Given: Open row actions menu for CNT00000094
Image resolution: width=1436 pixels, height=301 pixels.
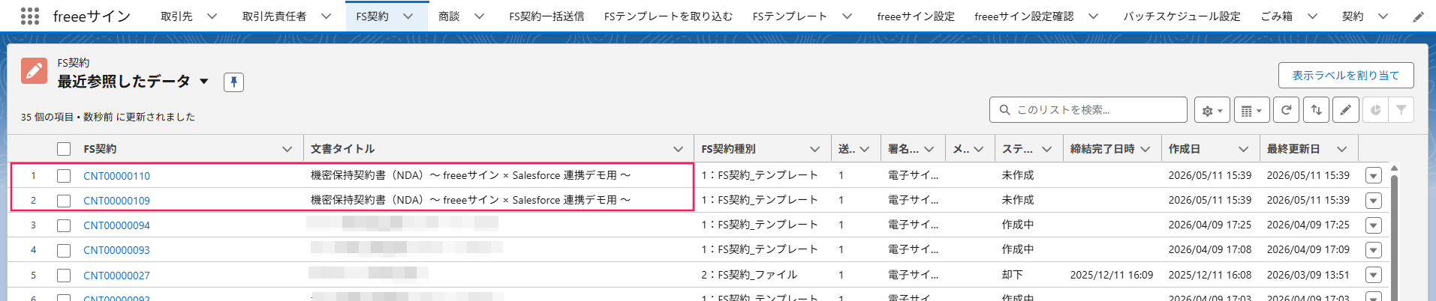Looking at the screenshot, I should 1374,225.
